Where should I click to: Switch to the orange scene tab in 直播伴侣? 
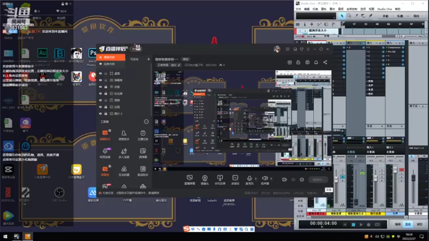tap(111, 57)
